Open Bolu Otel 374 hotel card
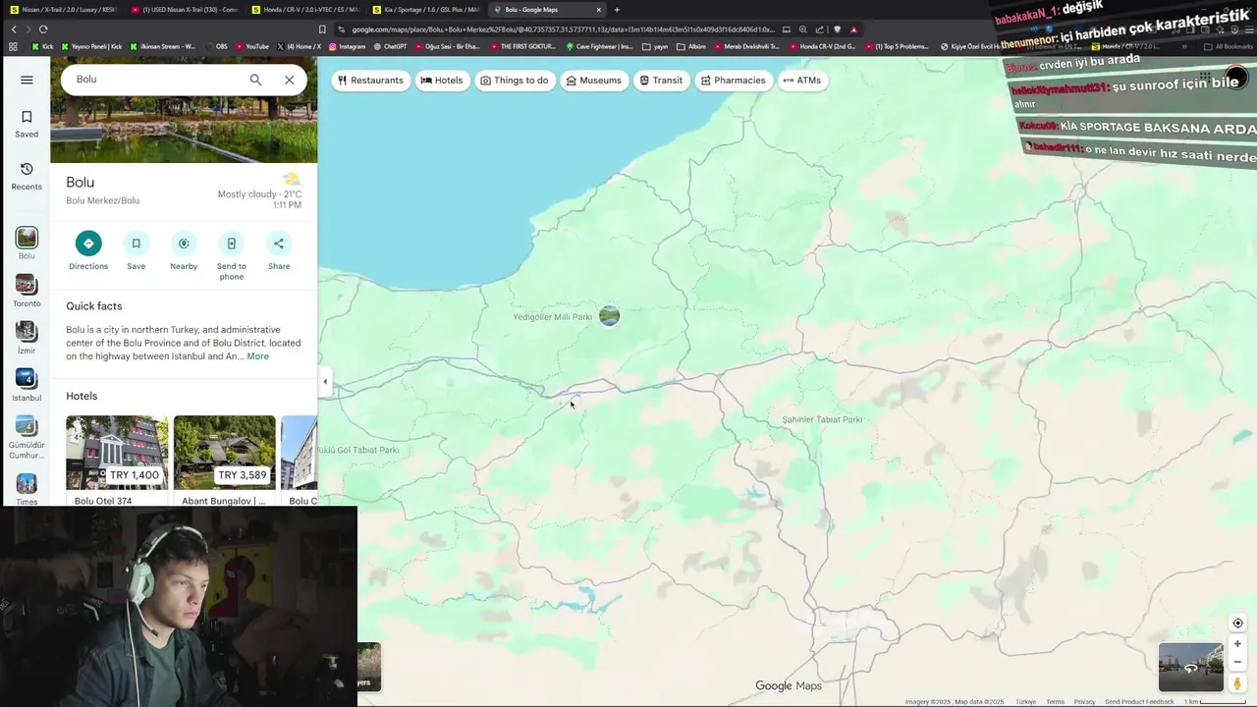Screen dimensions: 1257x707 [117, 461]
